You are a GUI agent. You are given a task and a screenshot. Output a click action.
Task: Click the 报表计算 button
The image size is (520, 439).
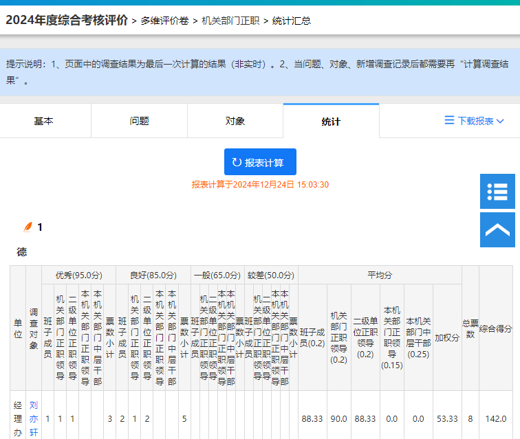260,161
